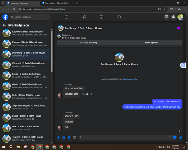The image size is (188, 150).
Task: Show hidden system tray icons
Action: tap(156, 147)
